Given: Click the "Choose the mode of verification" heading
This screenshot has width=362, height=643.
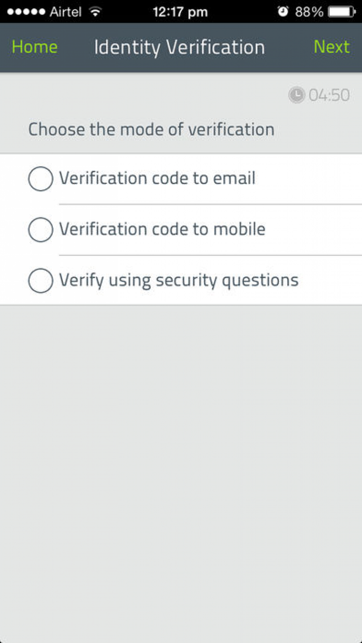Looking at the screenshot, I should tap(151, 129).
